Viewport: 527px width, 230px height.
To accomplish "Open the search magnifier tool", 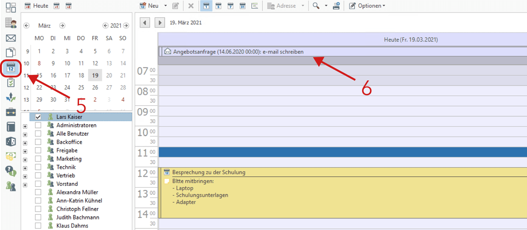I will 316,6.
